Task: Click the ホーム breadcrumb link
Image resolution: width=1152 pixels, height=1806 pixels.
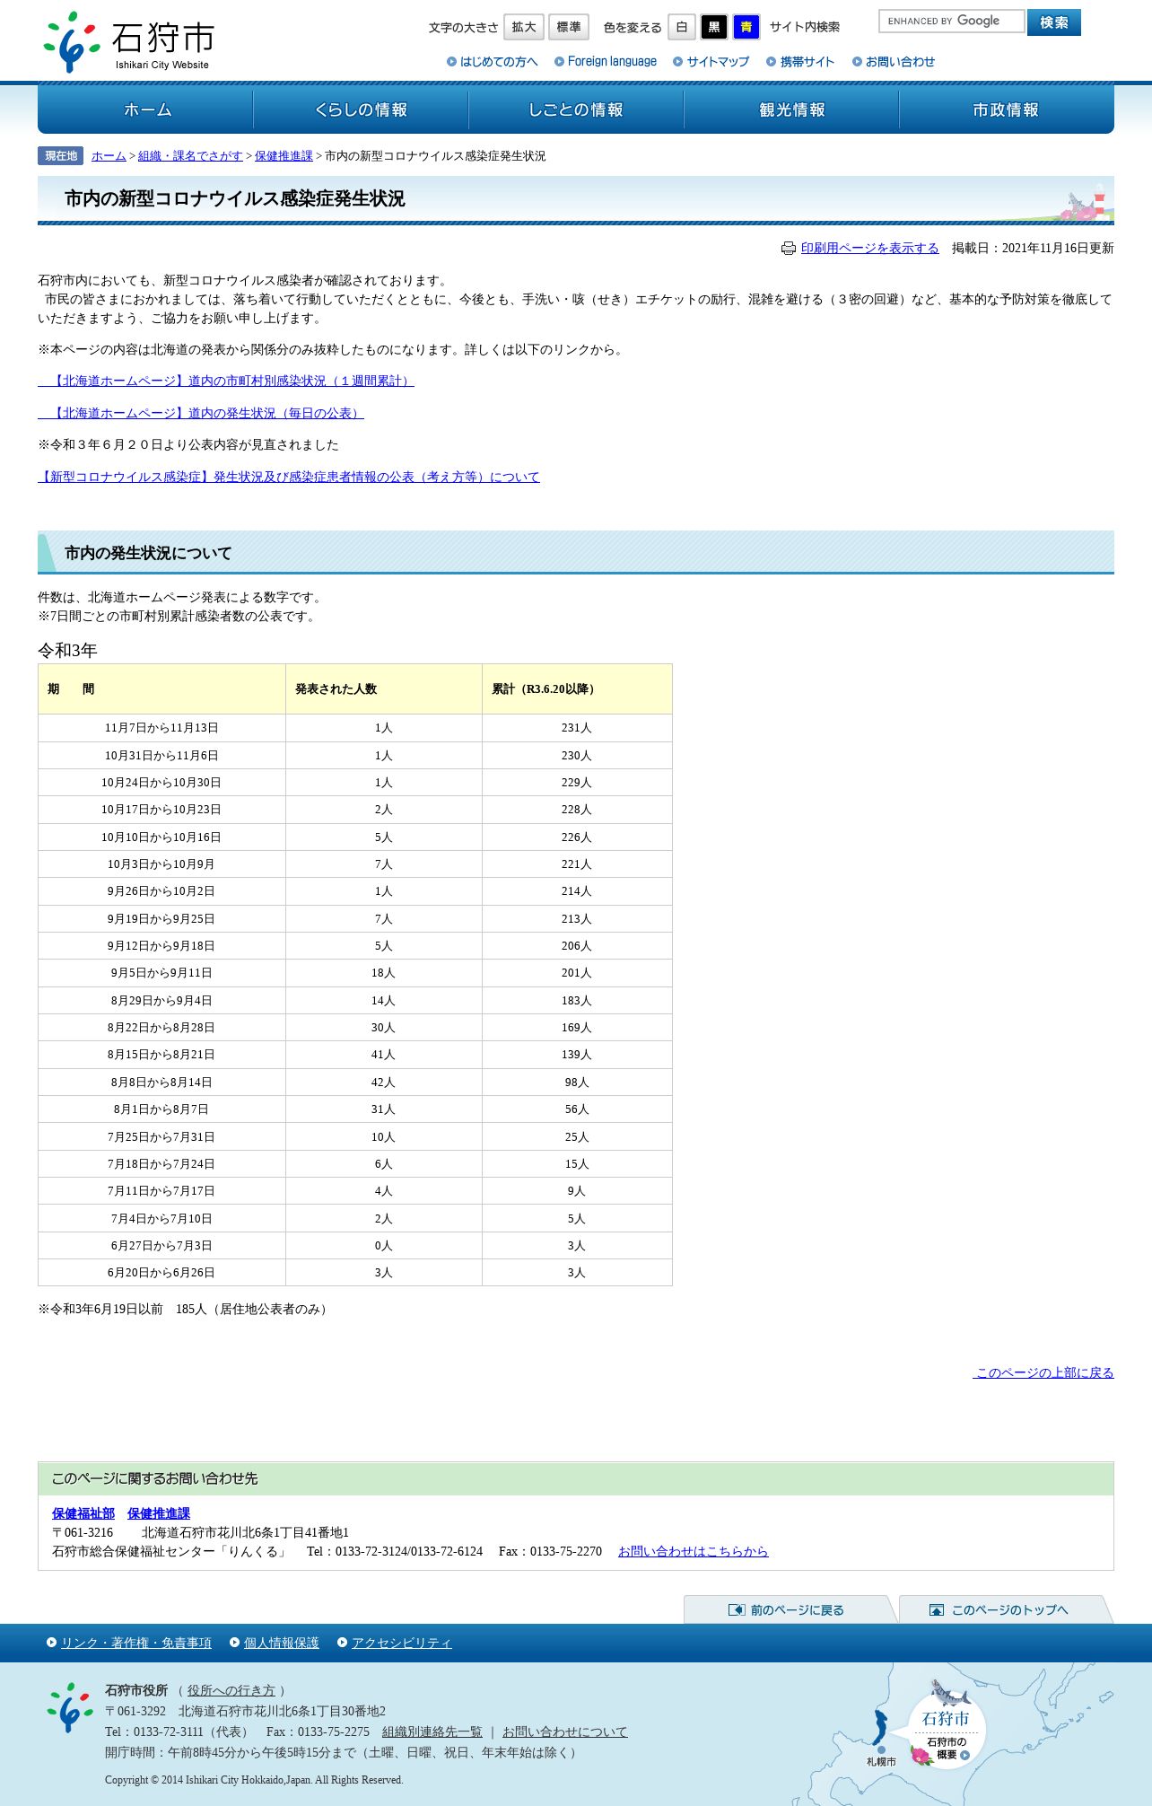Action: (x=109, y=156)
